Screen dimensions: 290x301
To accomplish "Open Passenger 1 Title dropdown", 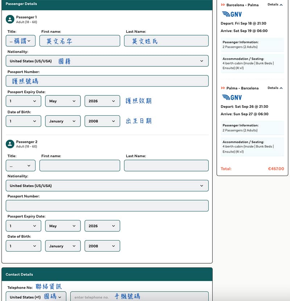I will 21,41.
